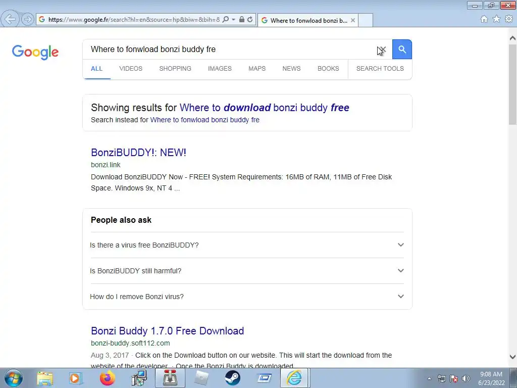Image resolution: width=517 pixels, height=388 pixels.
Task: Open Windows Explorer from the taskbar
Action: pos(45,378)
